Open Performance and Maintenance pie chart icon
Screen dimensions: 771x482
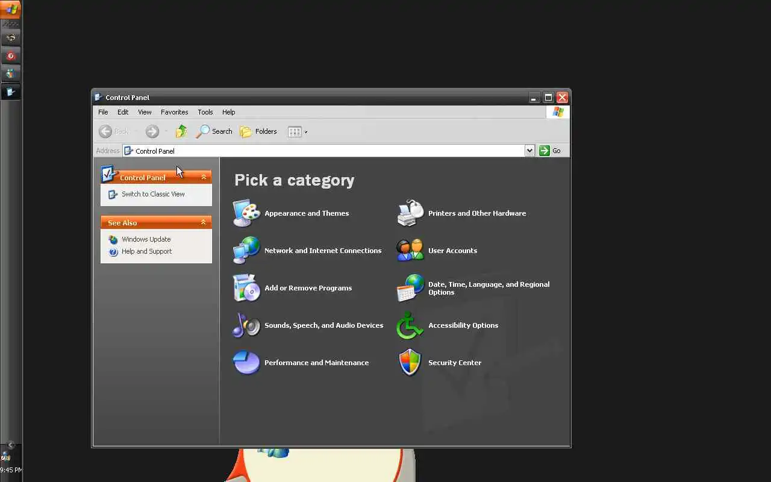tap(246, 363)
